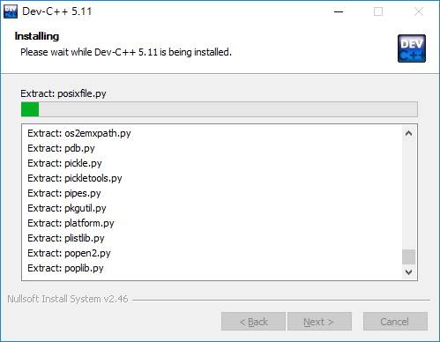The width and height of the screenshot is (440, 342).
Task: Click the scrollbar track above the thumb
Action: click(408, 195)
